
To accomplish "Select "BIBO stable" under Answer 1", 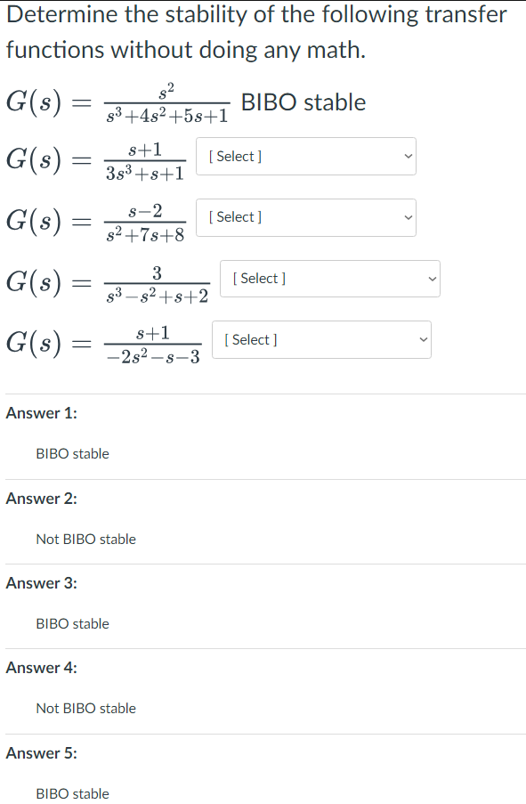I will click(72, 453).
